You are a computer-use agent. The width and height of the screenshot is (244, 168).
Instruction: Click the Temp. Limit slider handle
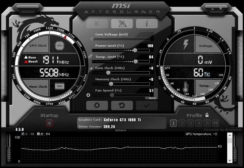tap(136, 62)
